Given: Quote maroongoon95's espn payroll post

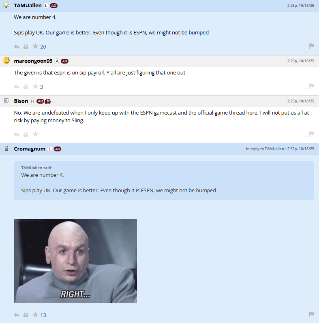Looking at the screenshot, I should 26,87.
